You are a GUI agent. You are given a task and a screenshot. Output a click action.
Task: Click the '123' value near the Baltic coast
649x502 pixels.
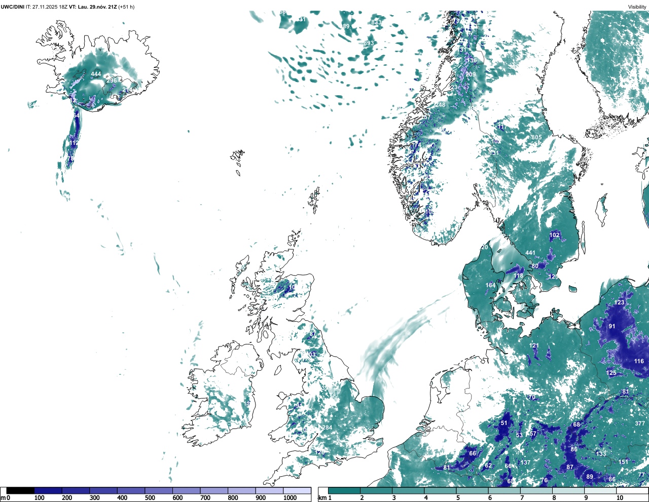click(x=620, y=302)
